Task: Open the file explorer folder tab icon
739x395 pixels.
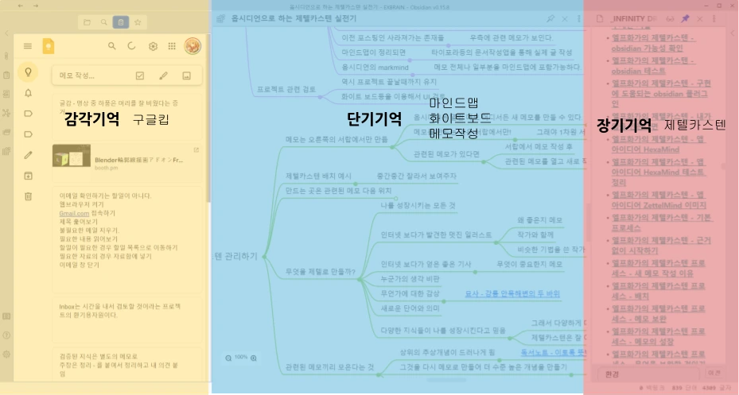Action: click(x=88, y=22)
